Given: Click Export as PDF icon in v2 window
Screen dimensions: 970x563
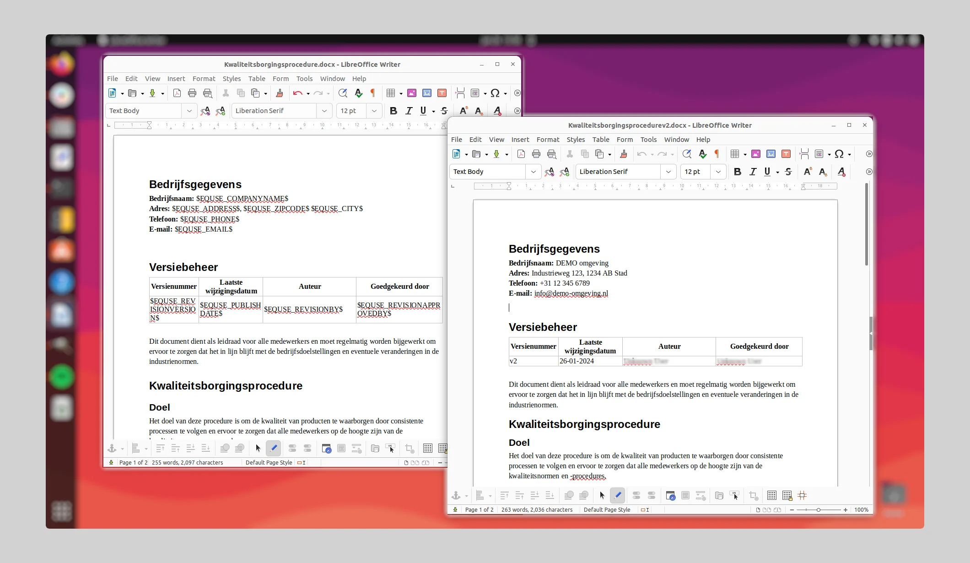Looking at the screenshot, I should click(521, 154).
